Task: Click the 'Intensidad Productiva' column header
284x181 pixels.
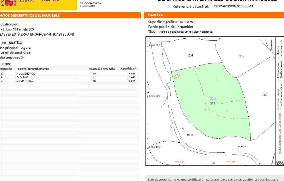Action: tap(102, 69)
